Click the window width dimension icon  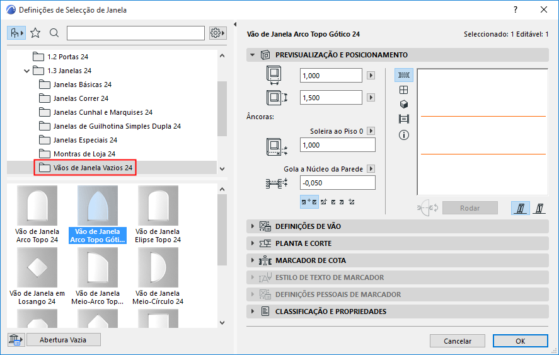274,75
